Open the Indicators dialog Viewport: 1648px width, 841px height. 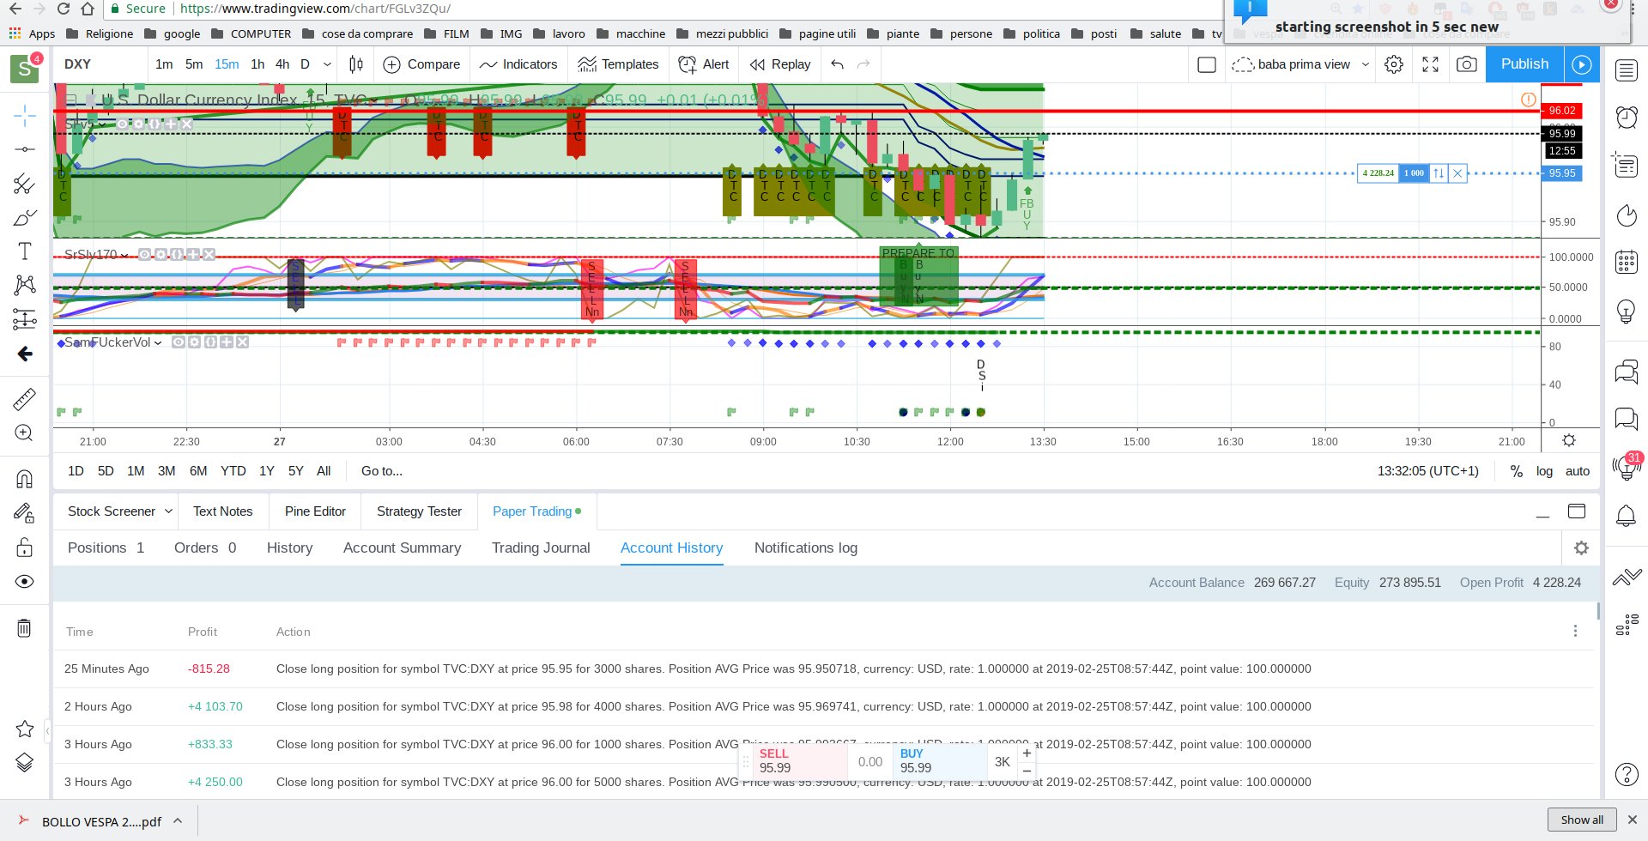[x=518, y=64]
